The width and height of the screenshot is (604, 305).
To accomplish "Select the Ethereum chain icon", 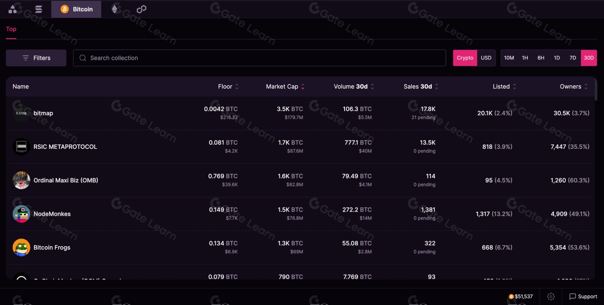I will [115, 9].
